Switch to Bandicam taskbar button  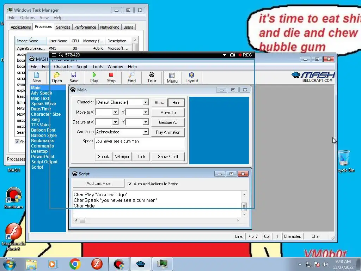click(119, 264)
